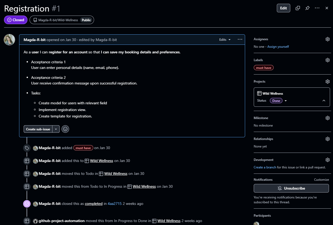The width and height of the screenshot is (333, 225).
Task: Open Relationships settings gear
Action: (327, 139)
